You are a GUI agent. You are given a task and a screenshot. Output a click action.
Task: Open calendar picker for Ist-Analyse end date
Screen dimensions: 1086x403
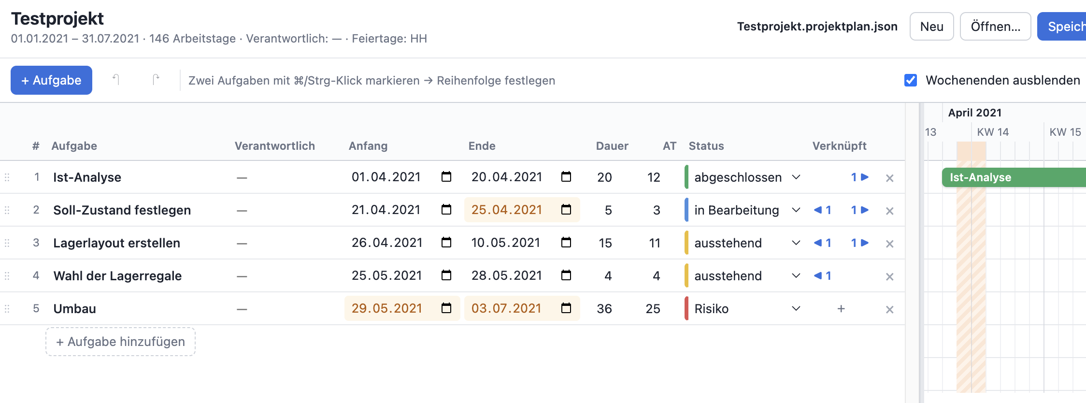[566, 177]
